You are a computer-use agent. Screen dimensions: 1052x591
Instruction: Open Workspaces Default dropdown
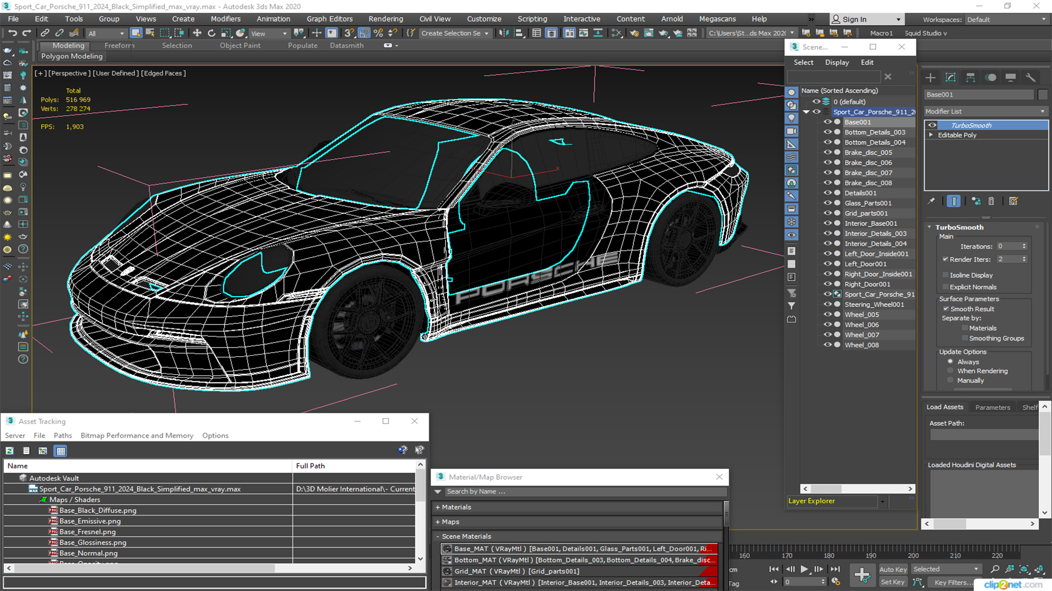[1006, 19]
